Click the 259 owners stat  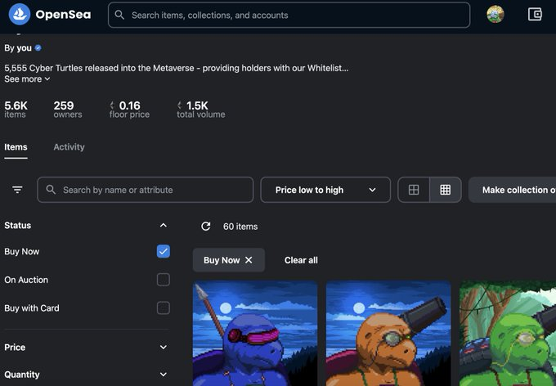68,110
